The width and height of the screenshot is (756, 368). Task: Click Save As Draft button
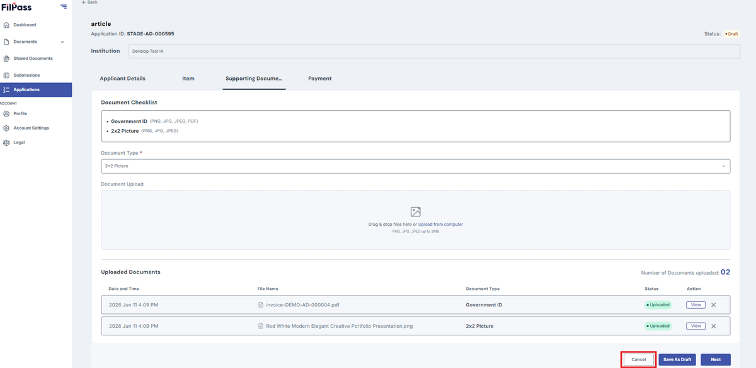677,359
